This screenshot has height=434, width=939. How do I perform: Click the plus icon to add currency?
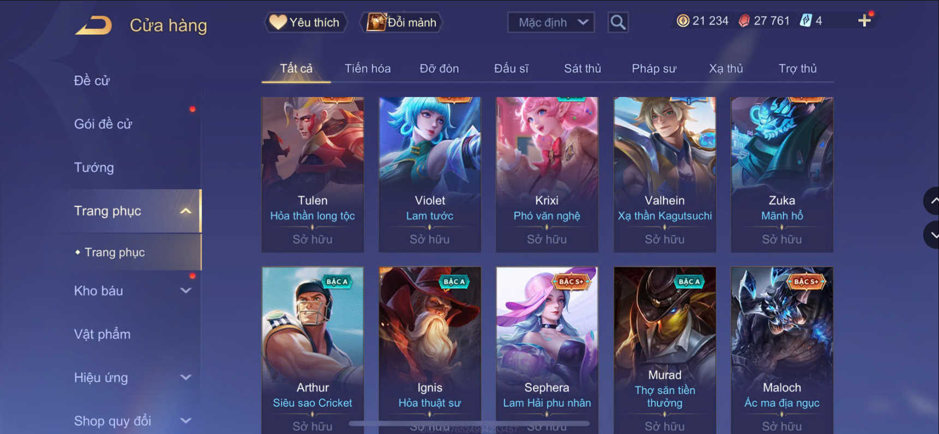pos(864,21)
